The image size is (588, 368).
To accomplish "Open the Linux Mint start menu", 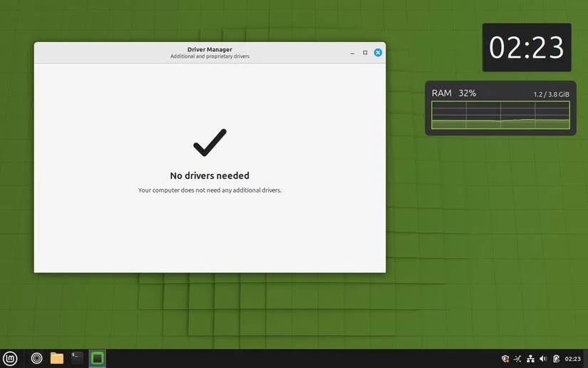I will coord(10,359).
